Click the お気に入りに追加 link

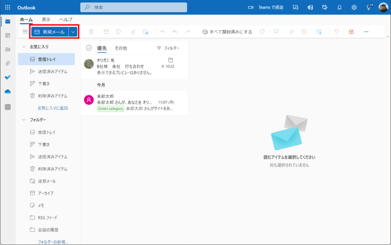[x=53, y=108]
